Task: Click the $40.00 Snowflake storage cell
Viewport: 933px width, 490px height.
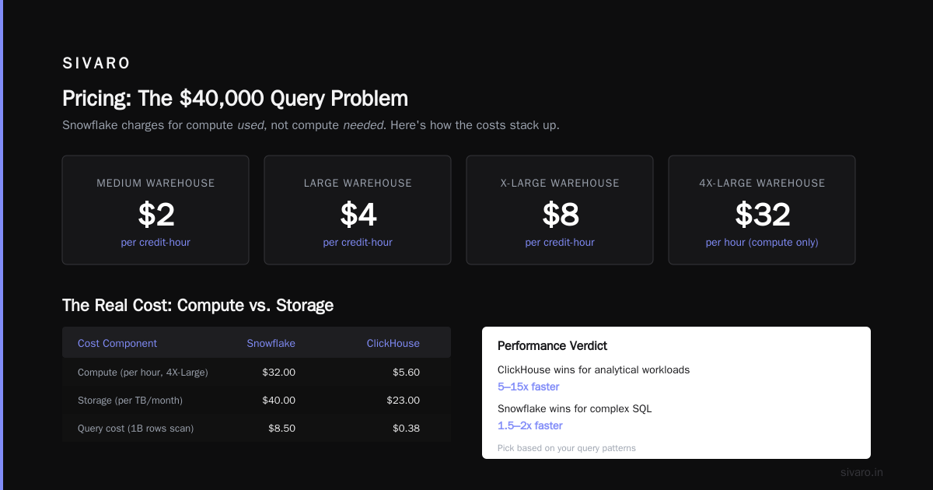Action: coord(279,401)
